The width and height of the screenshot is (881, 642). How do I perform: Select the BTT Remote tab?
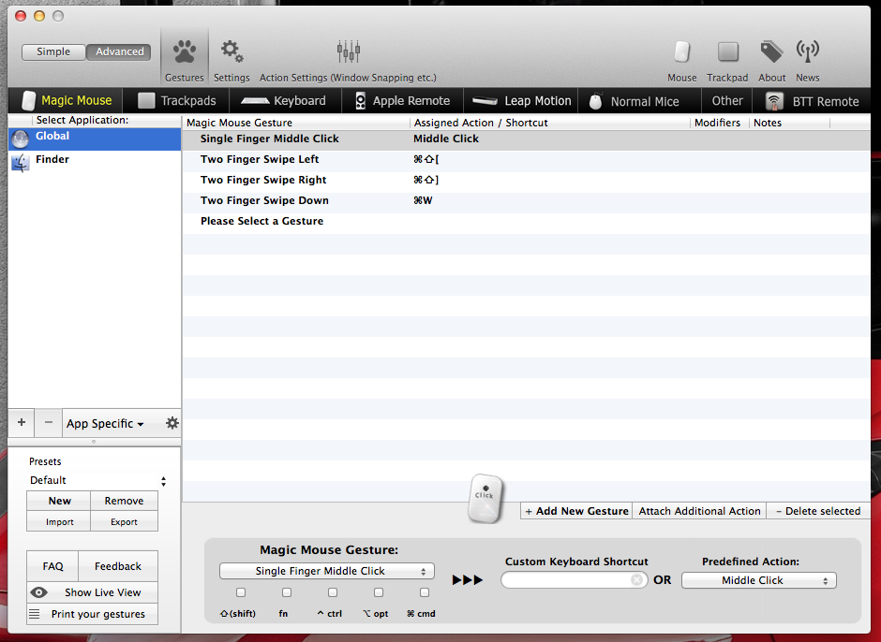point(813,101)
